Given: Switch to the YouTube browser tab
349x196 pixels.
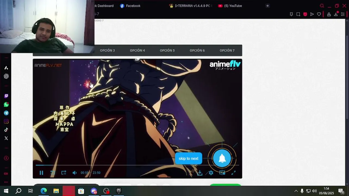Looking at the screenshot, I should point(230,6).
